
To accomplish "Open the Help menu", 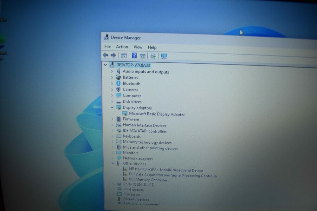I will 152,47.
